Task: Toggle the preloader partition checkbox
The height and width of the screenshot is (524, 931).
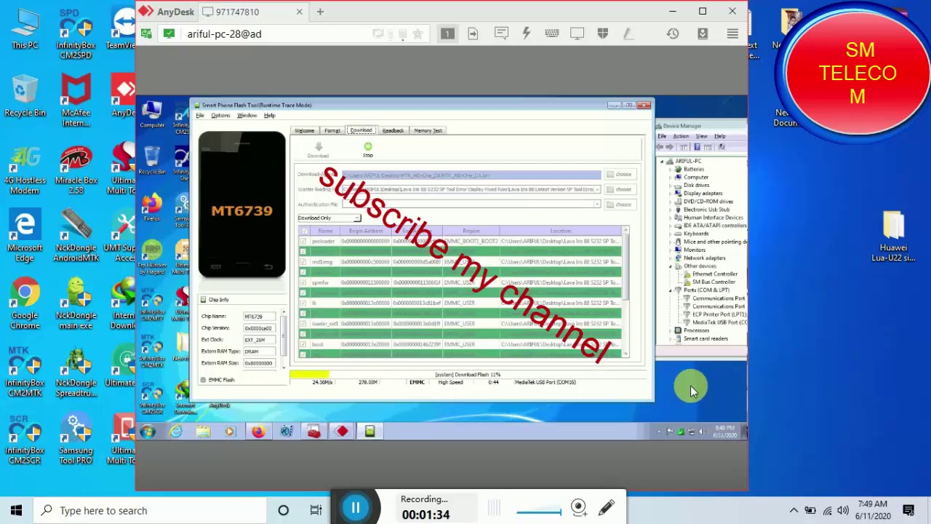Action: click(303, 241)
